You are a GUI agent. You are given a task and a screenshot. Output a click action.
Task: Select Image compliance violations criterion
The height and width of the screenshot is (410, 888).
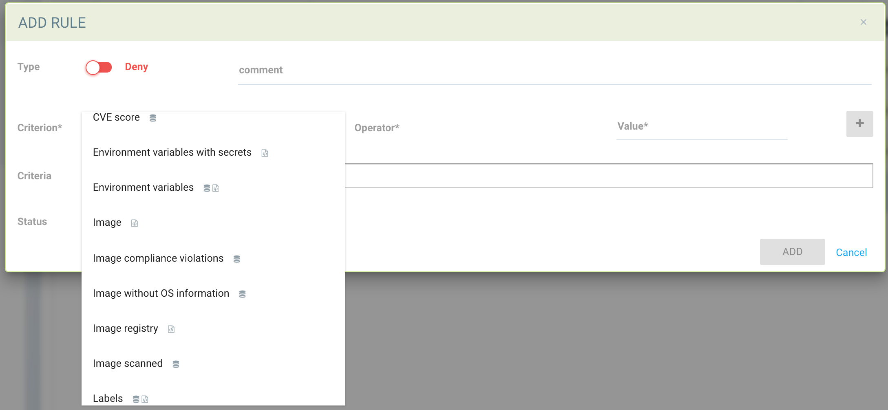(158, 258)
